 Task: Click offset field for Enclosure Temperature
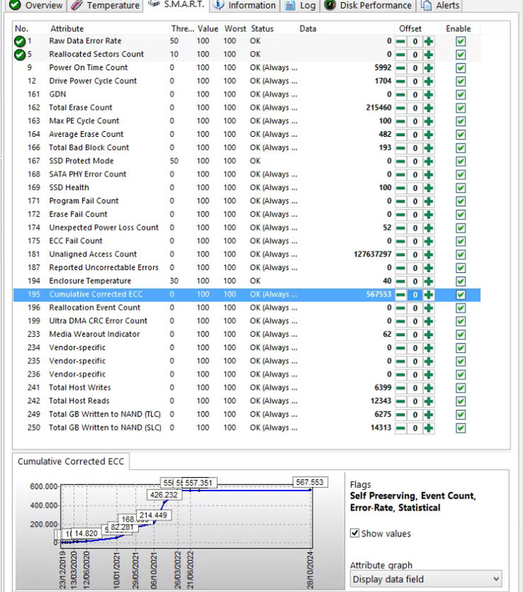click(415, 281)
